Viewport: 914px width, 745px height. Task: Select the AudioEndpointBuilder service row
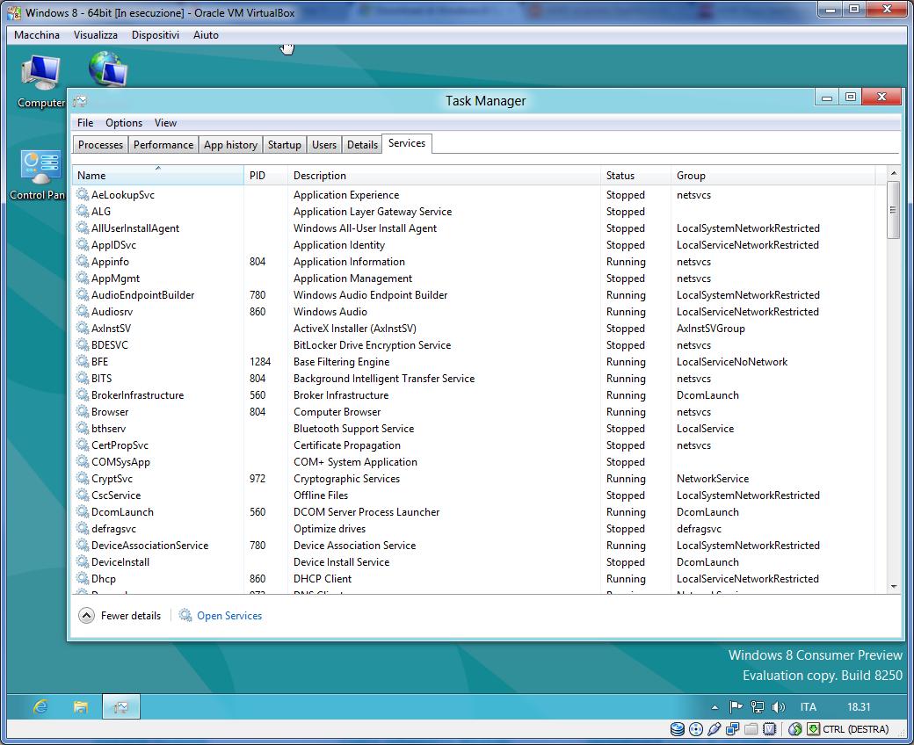point(474,294)
